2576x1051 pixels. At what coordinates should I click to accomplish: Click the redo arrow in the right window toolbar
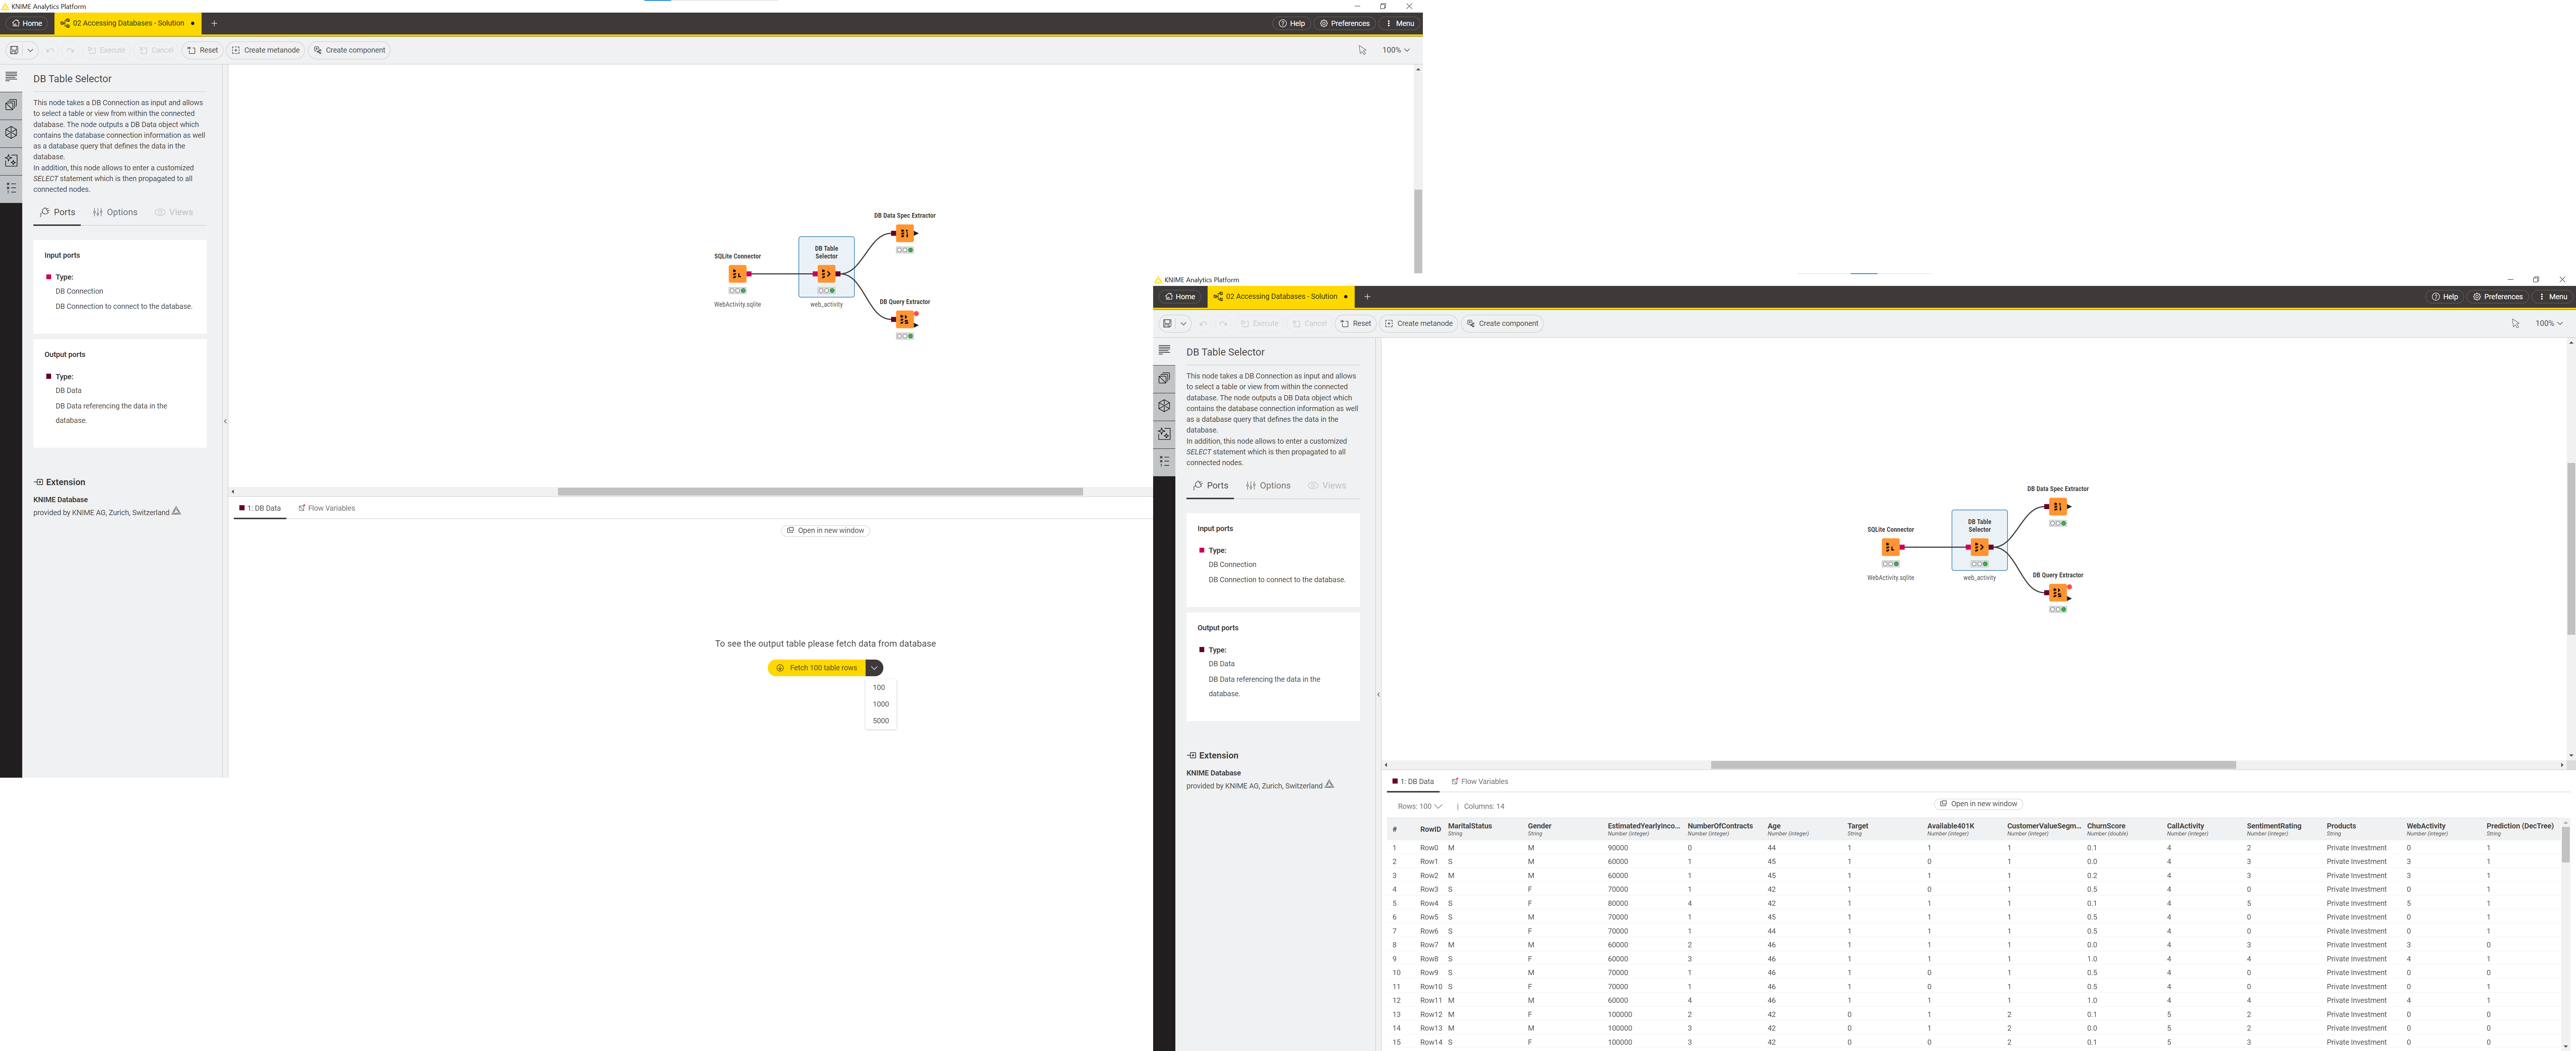point(1223,324)
